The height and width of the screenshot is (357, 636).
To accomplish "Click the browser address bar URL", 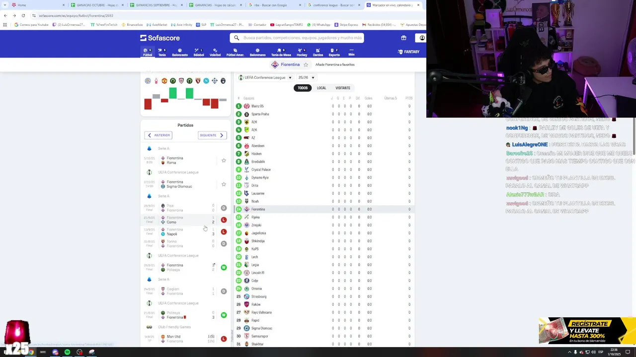I will 76,15.
